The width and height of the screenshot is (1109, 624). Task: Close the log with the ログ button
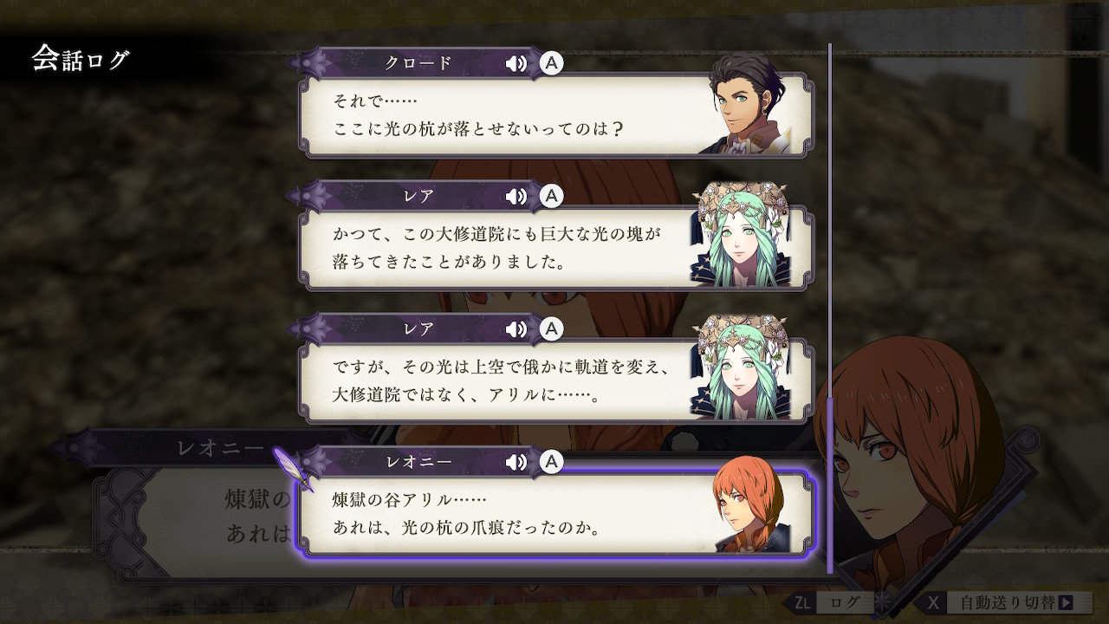846,602
